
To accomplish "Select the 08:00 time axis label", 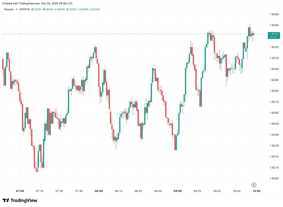I will pos(99,191).
